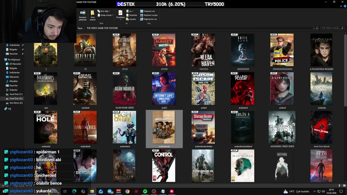Select the Hogwarts Legacy cover thumbnail

[x=321, y=89]
